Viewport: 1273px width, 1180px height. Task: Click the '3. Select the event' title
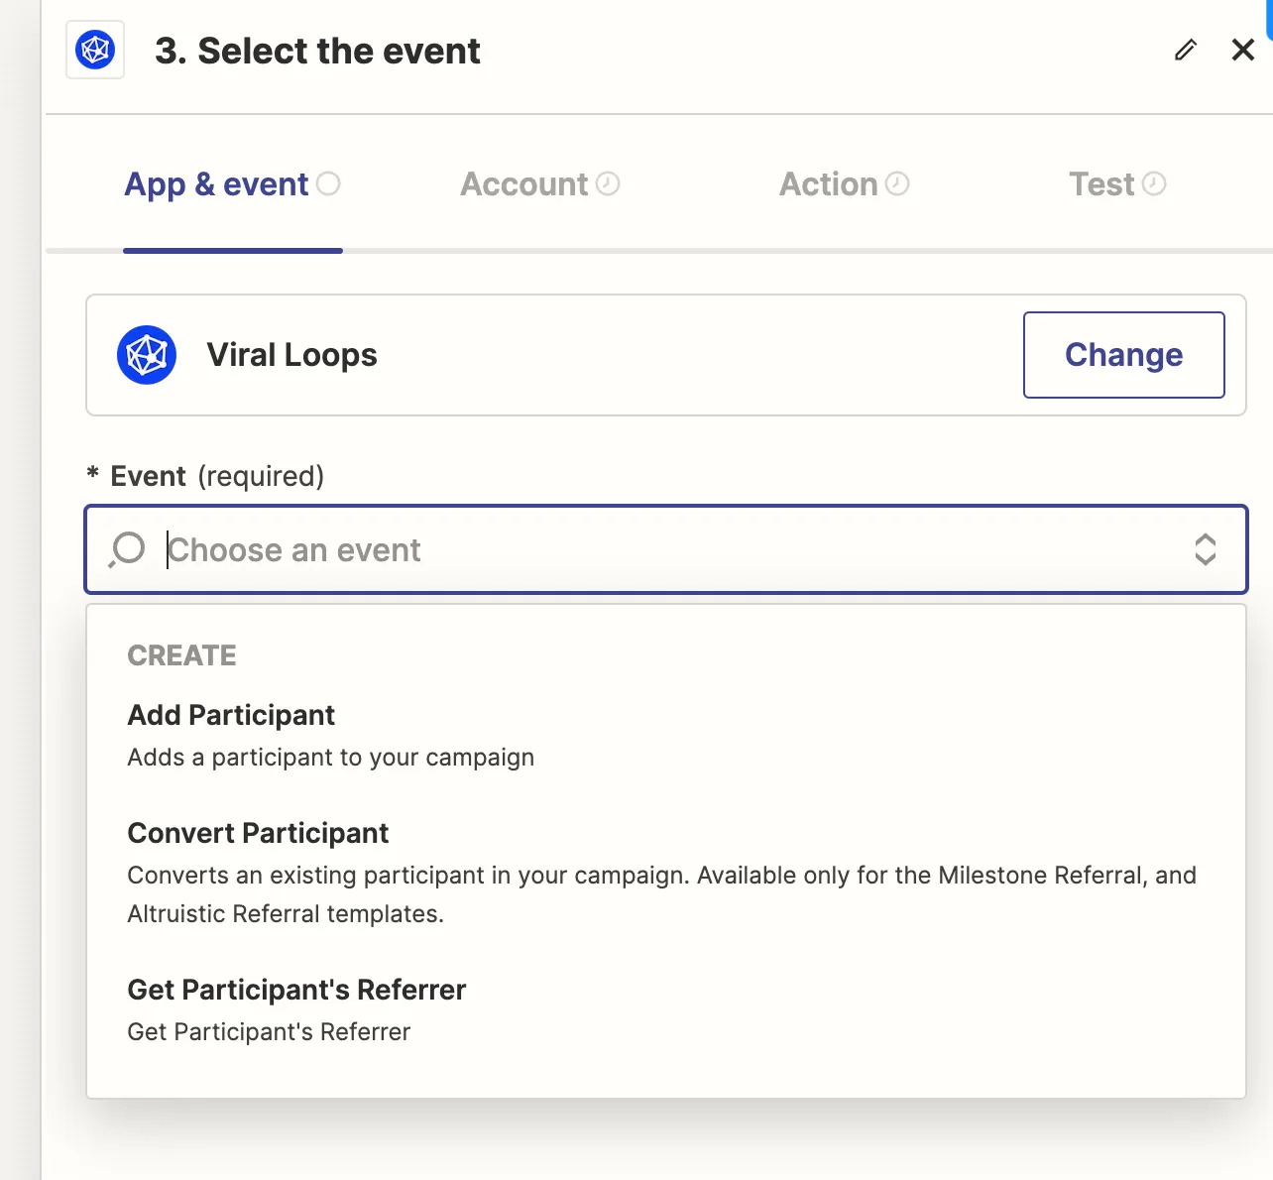317,51
